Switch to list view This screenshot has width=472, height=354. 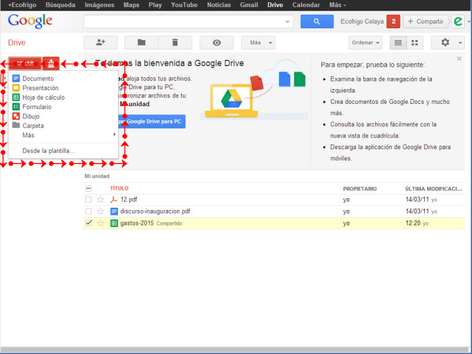click(x=398, y=42)
